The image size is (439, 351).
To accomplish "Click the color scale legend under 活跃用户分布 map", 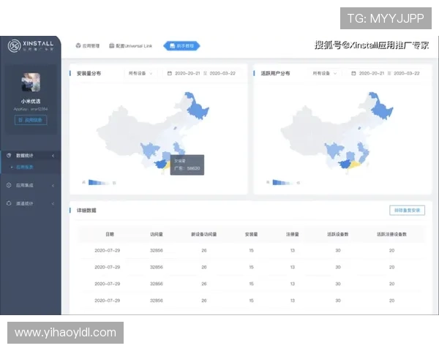I will (x=283, y=183).
